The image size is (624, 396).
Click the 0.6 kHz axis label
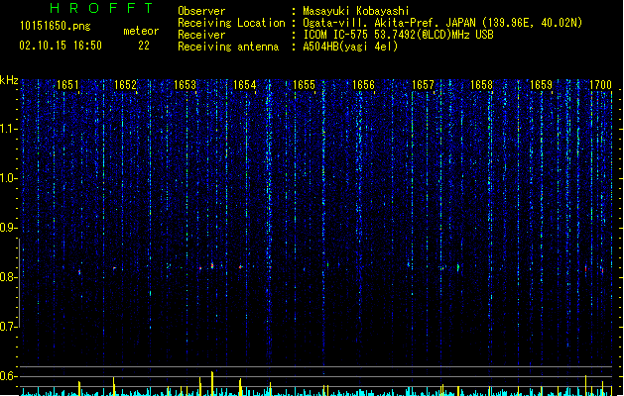click(9, 376)
